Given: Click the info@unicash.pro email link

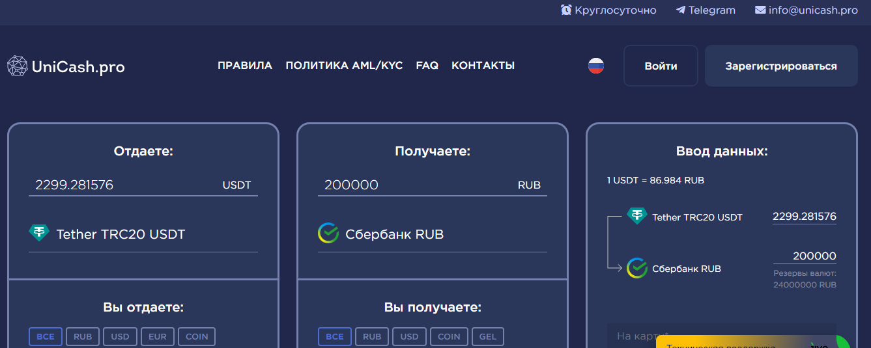Looking at the screenshot, I should pyautogui.click(x=813, y=10).
